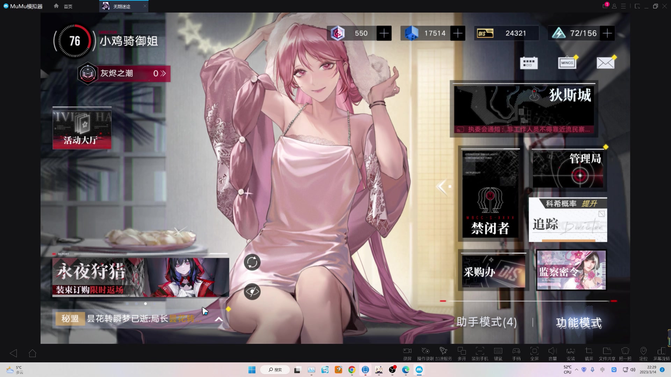Screen dimensions: 671x377
Task: Open the 采购办 purchasing office
Action: click(493, 271)
